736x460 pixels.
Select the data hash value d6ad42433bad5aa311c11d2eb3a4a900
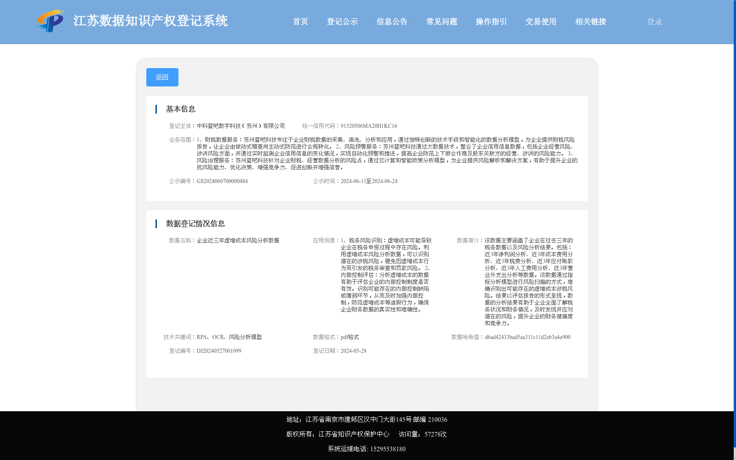tap(527, 337)
